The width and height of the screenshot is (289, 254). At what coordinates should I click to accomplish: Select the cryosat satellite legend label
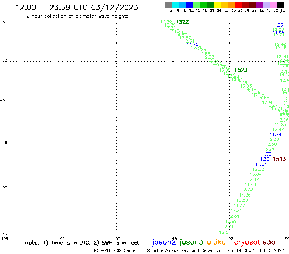click(247, 243)
